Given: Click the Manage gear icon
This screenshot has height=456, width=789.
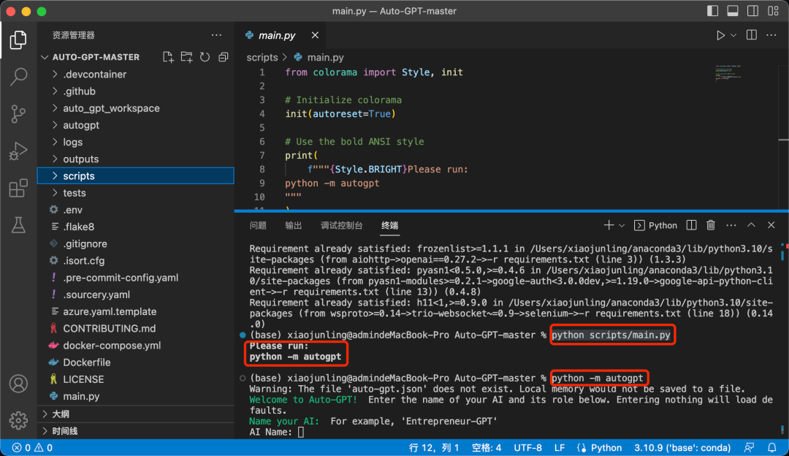Looking at the screenshot, I should [18, 420].
